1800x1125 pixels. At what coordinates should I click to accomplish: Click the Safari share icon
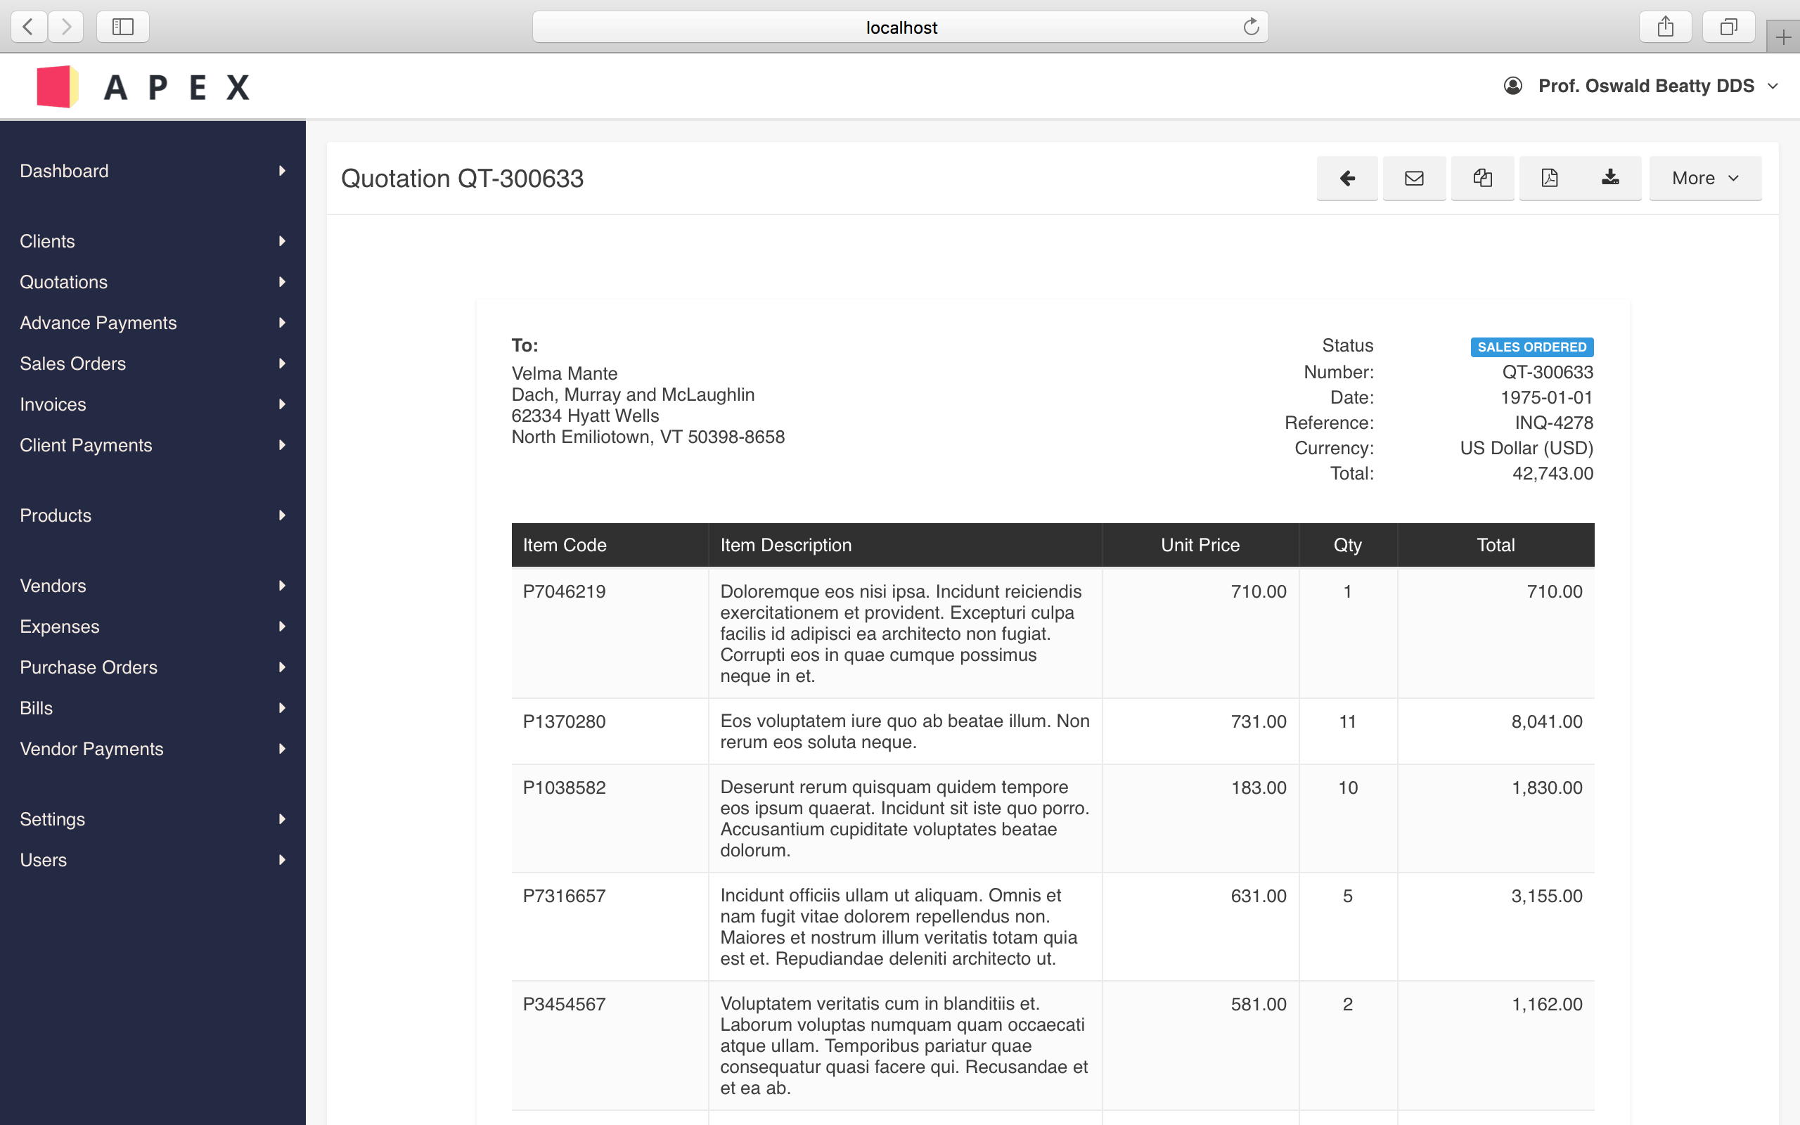click(1666, 27)
